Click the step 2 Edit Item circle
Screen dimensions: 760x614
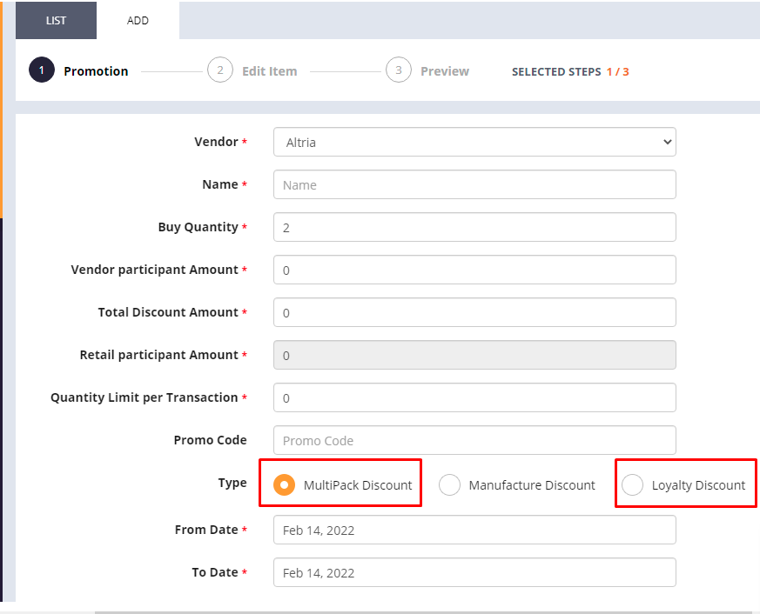point(220,70)
